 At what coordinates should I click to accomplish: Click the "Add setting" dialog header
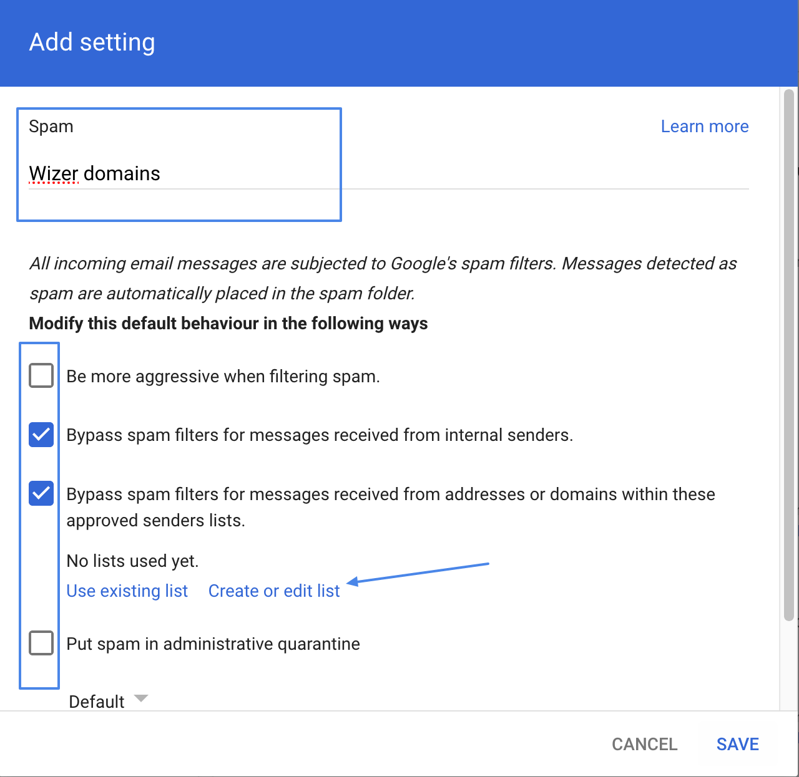pos(91,42)
